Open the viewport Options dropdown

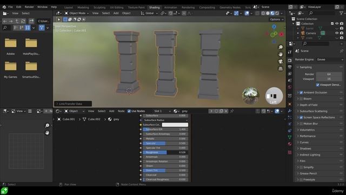277,19
